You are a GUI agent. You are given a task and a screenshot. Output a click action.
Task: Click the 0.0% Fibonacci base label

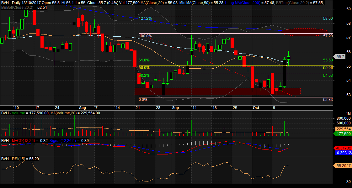tap(143, 100)
